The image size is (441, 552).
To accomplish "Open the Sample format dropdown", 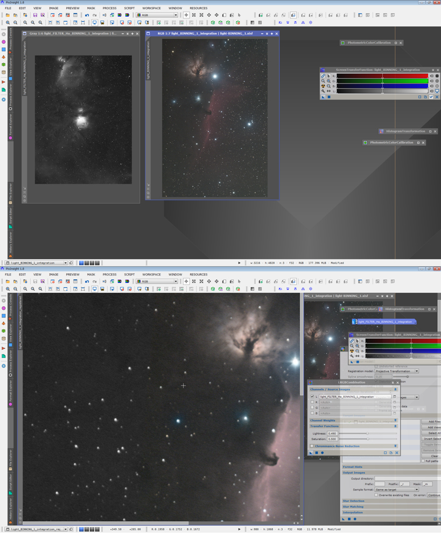I will click(397, 489).
